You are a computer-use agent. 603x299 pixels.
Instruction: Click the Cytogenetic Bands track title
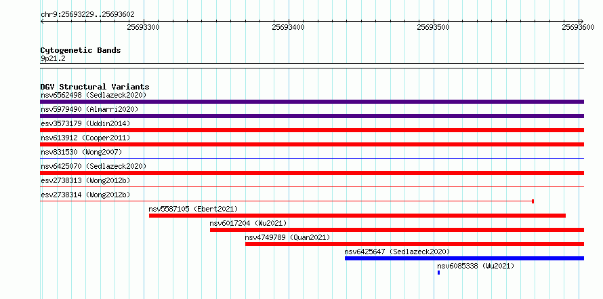coord(81,50)
